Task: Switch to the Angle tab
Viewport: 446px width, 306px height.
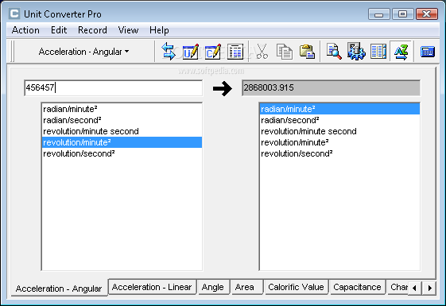Action: coord(213,287)
